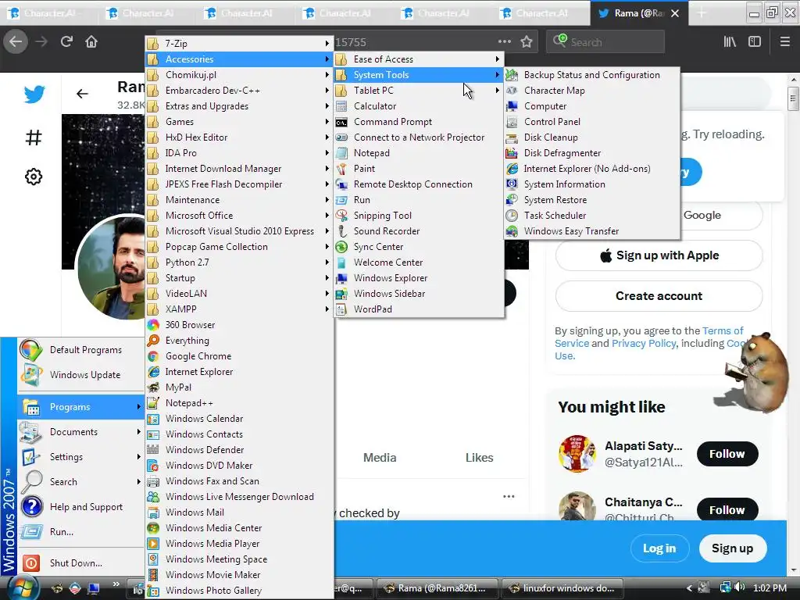Follow Alapati Saty... account
This screenshot has width=800, height=600.
[727, 454]
